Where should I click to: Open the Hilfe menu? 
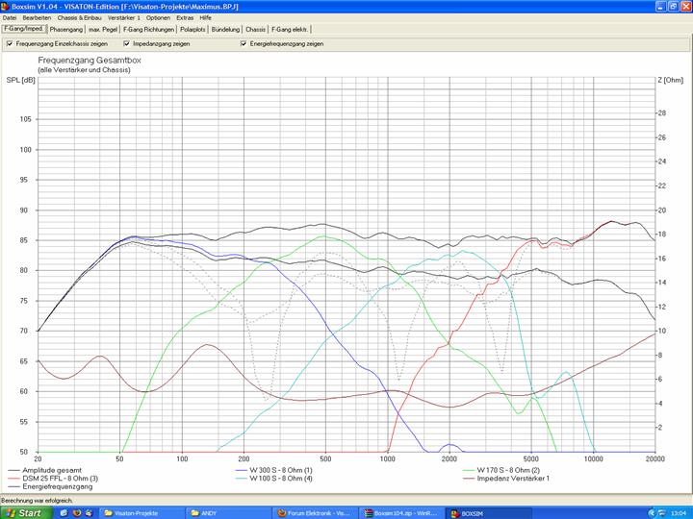(x=205, y=18)
